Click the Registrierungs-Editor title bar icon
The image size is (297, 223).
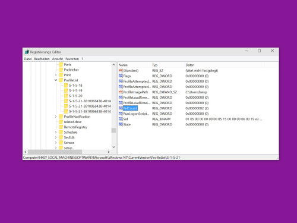point(27,52)
